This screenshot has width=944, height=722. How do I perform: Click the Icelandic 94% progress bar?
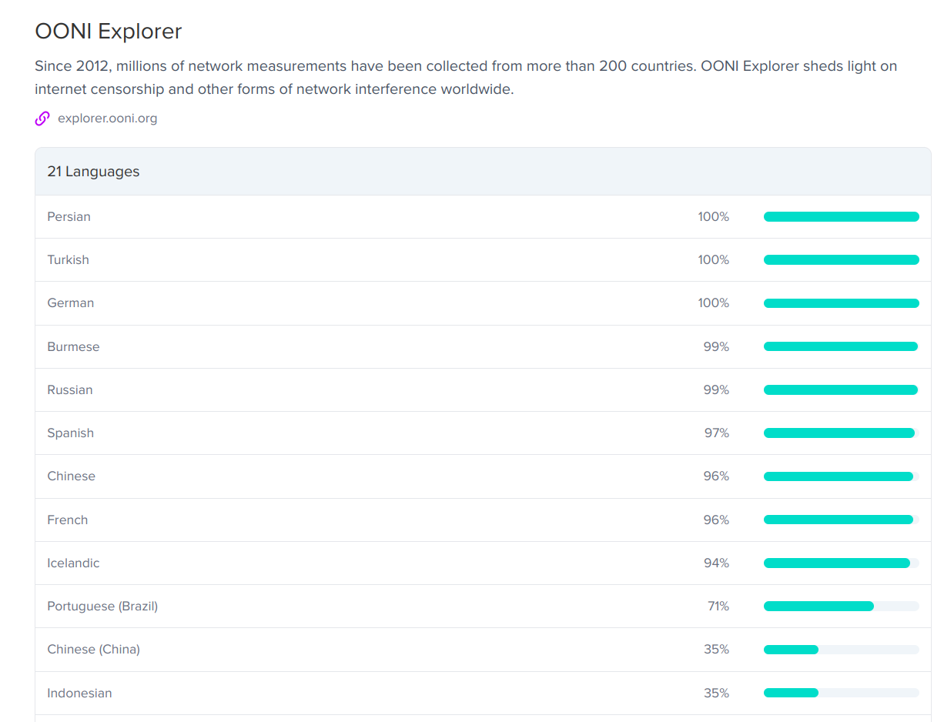click(841, 563)
